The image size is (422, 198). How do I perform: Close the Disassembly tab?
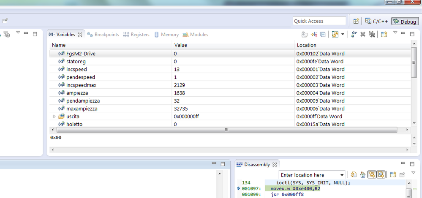coord(275,164)
